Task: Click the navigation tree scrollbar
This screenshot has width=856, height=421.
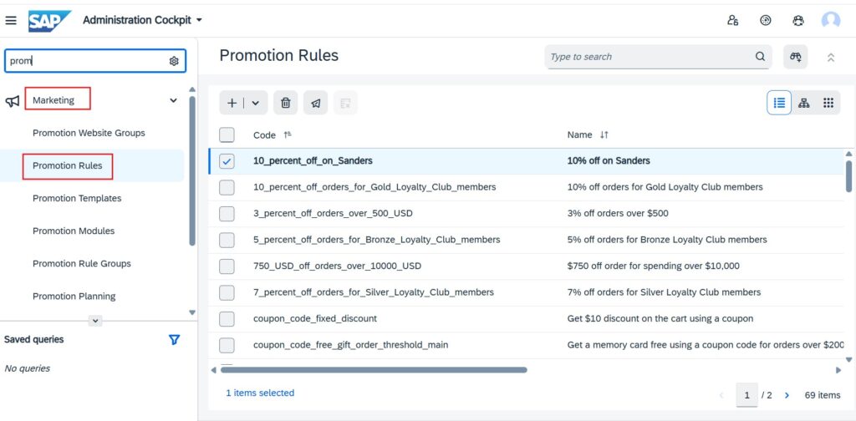Action: [192, 170]
